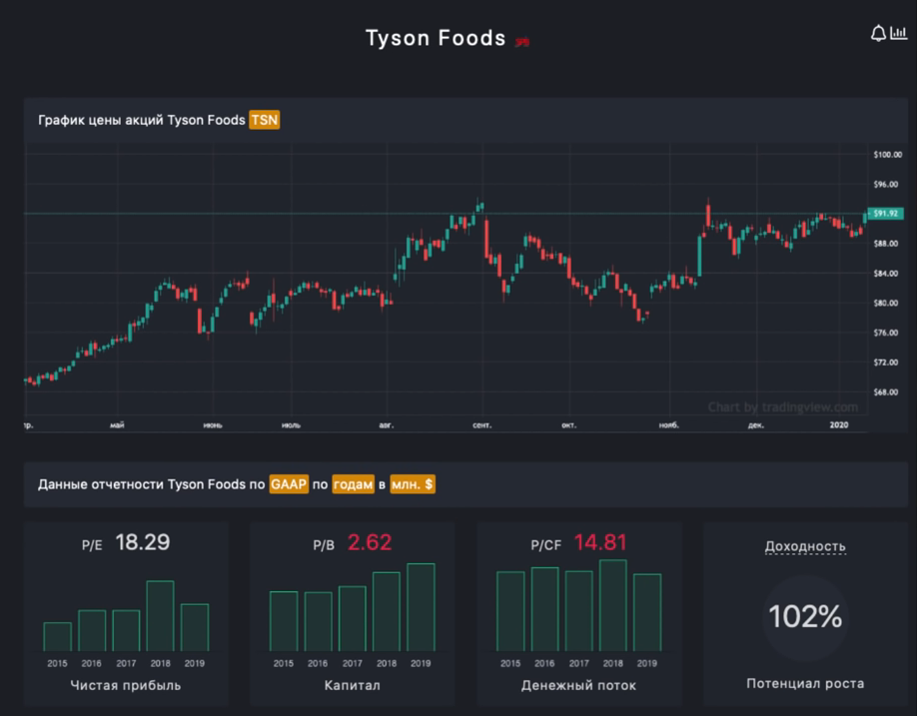Click the Доходность link
917x716 pixels.
tap(805, 546)
